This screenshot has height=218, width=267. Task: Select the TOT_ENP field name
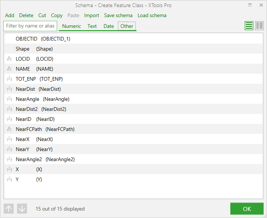click(26, 79)
